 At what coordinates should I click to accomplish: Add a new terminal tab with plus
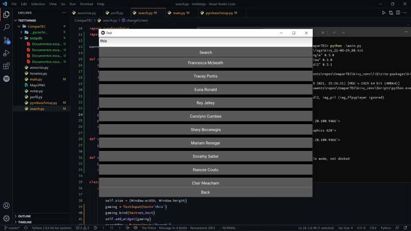tap(334, 33)
